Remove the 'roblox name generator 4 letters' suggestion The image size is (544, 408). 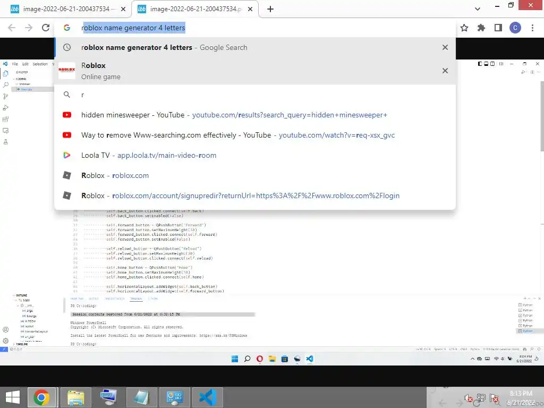click(x=445, y=47)
